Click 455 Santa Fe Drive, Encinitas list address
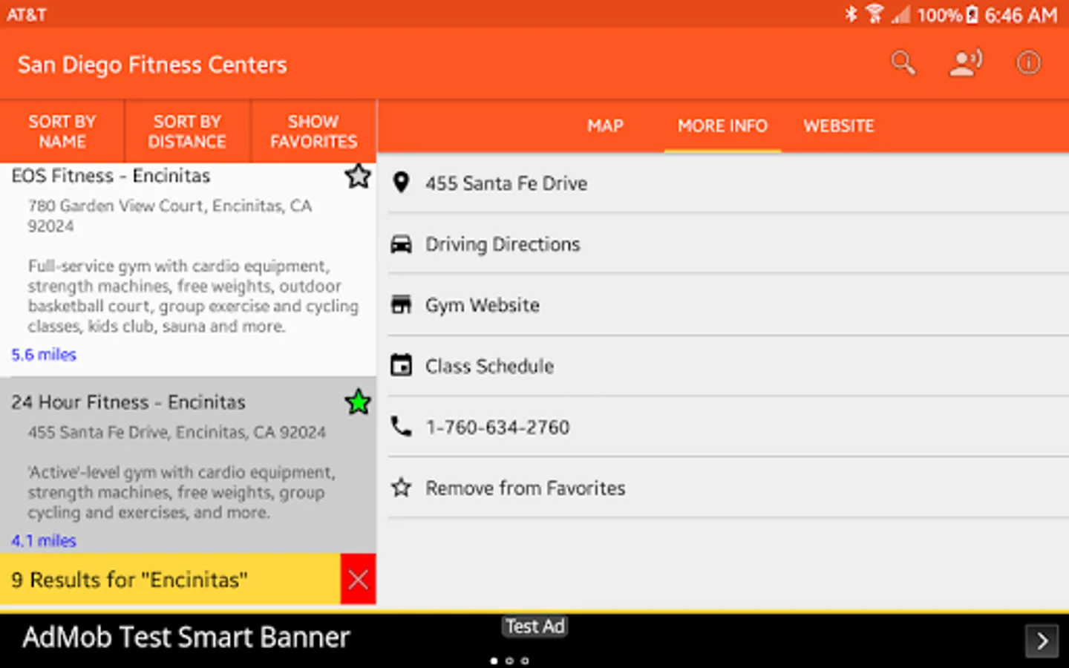This screenshot has height=668, width=1069. (x=177, y=432)
